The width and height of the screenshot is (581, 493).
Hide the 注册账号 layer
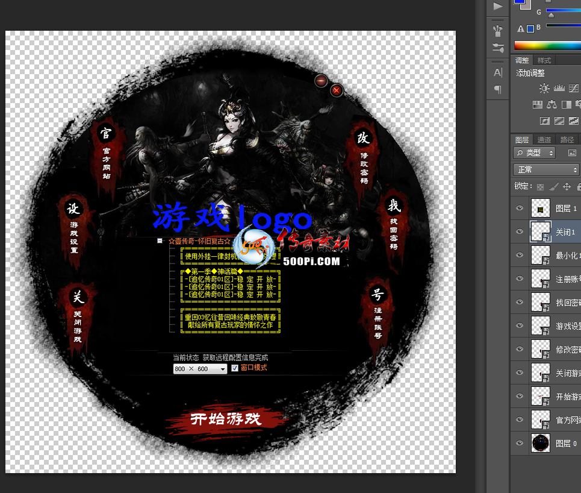[520, 278]
